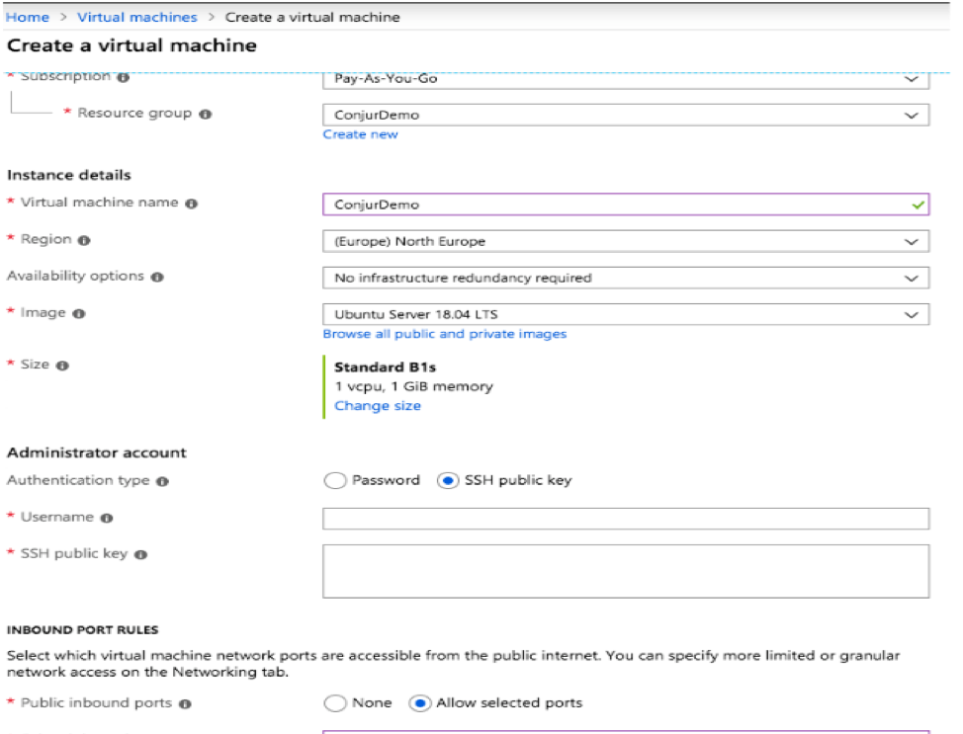Click info icon beside Authentication type
This screenshot has width=963, height=734.
click(162, 481)
